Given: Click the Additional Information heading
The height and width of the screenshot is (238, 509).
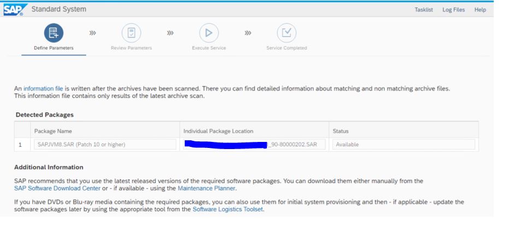Looking at the screenshot, I should coord(49,168).
